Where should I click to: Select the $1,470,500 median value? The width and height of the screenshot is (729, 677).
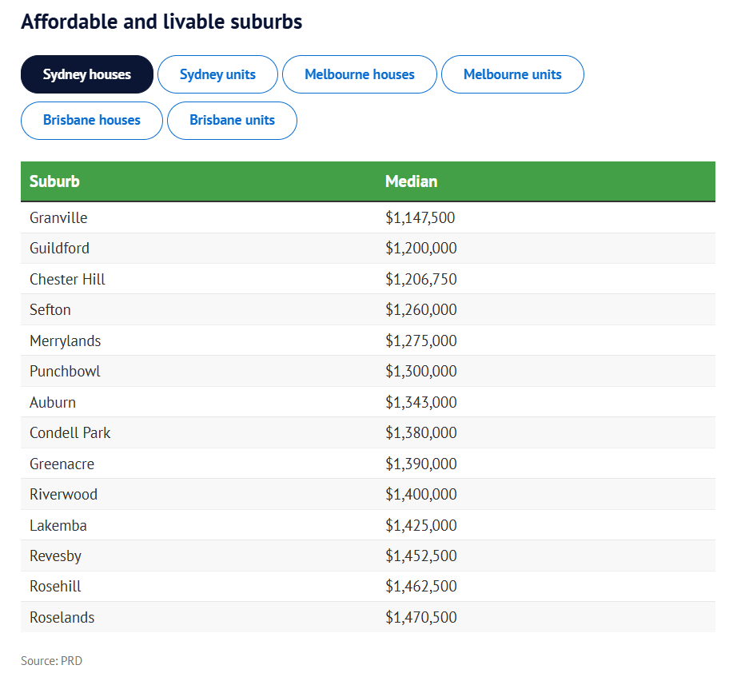click(x=420, y=618)
